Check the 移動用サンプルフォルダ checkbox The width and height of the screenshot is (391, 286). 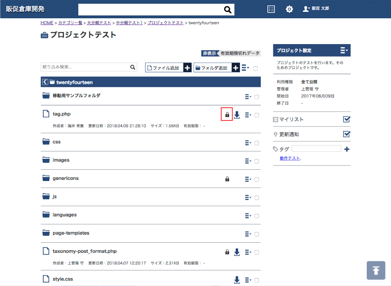click(256, 97)
